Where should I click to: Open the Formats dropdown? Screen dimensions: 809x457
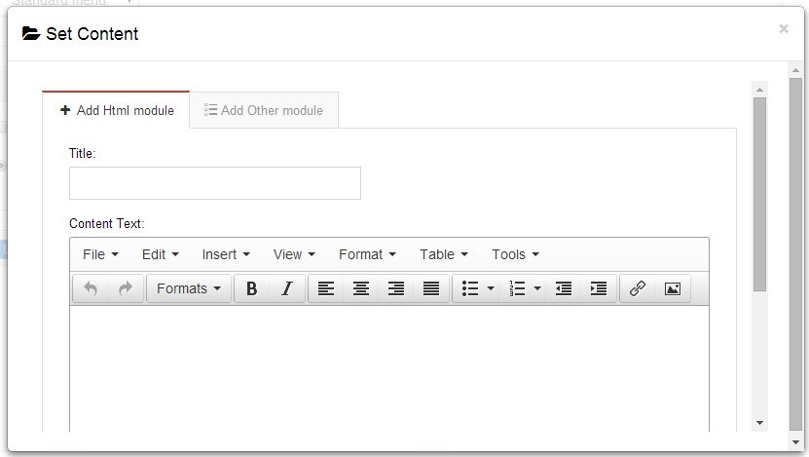(x=189, y=288)
